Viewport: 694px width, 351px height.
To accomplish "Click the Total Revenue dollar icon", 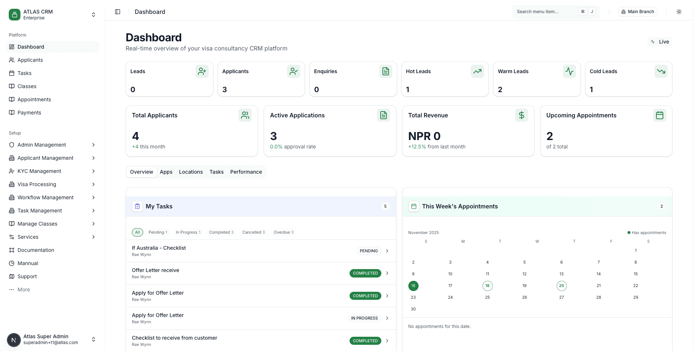I will click(x=522, y=115).
